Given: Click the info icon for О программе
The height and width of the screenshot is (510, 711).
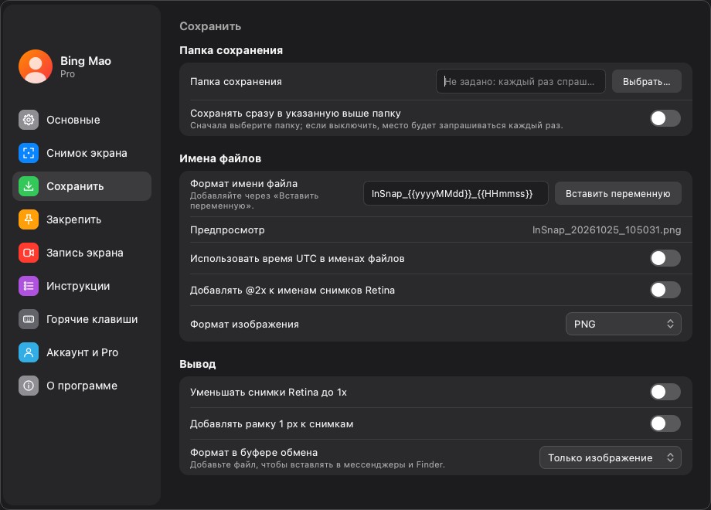Looking at the screenshot, I should coord(29,386).
